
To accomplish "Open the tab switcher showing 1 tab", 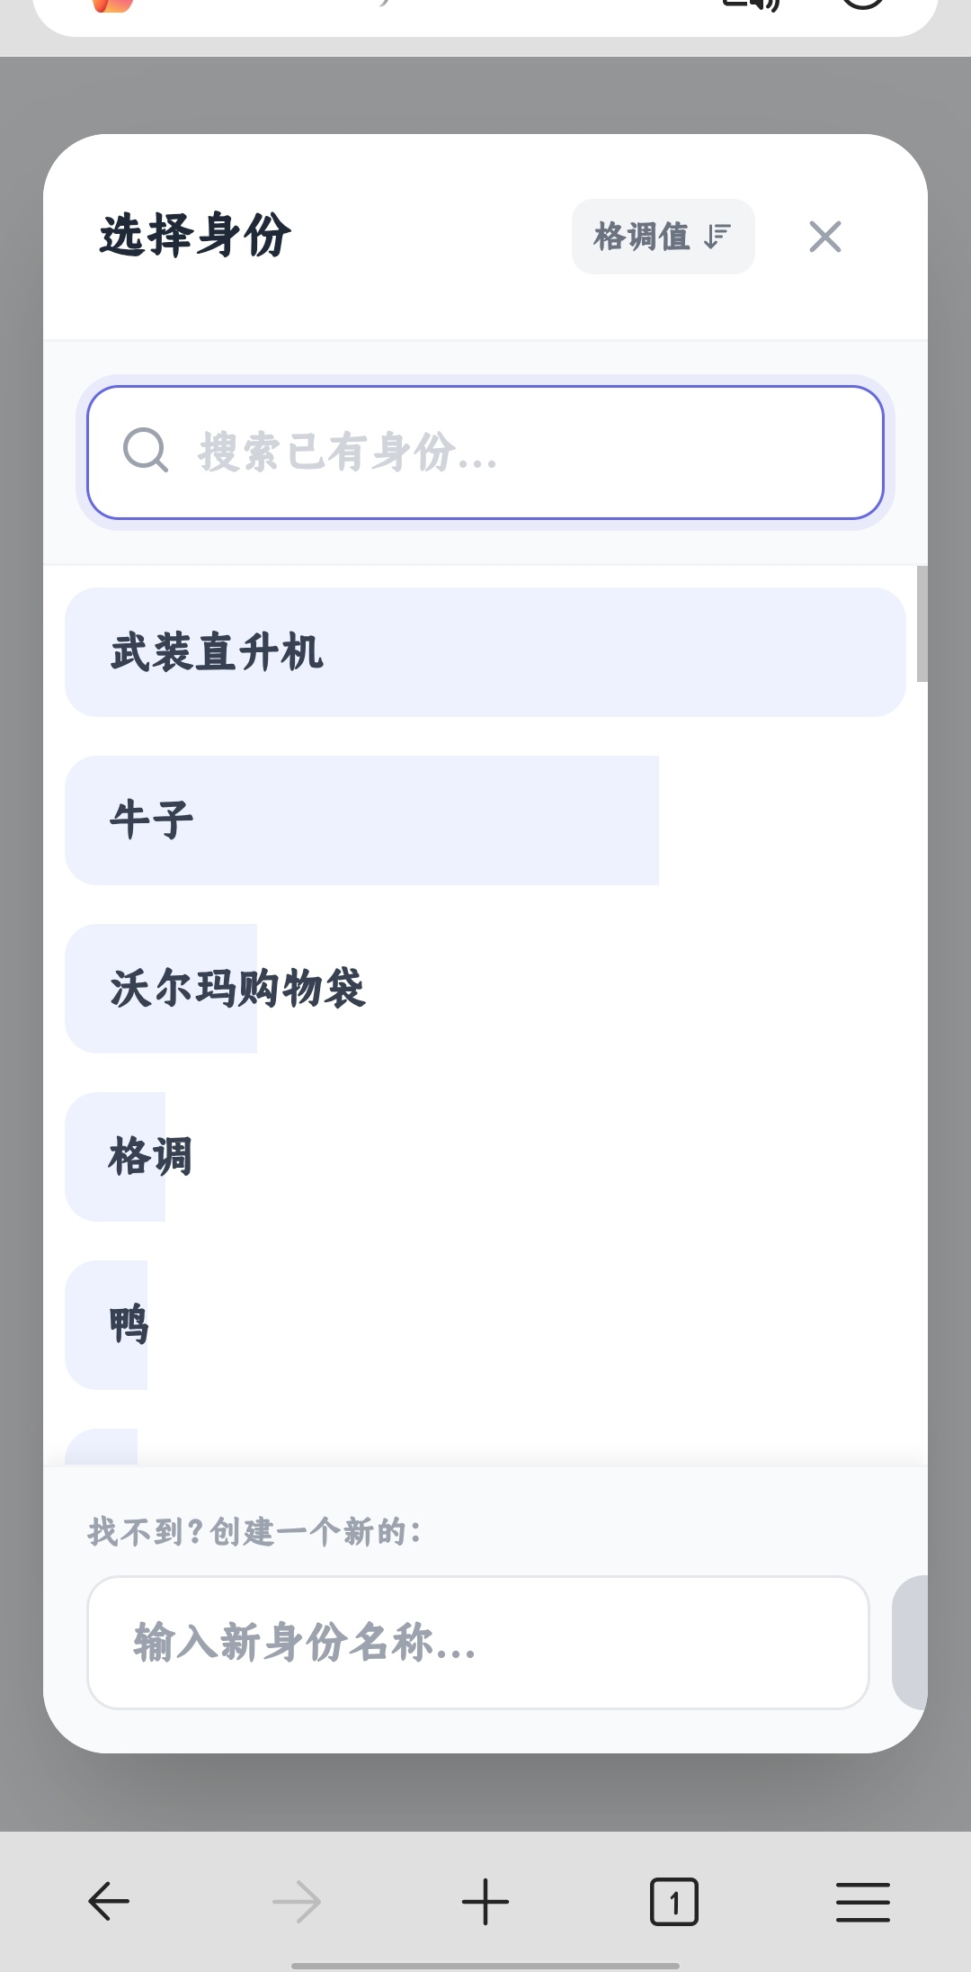I will (x=673, y=1902).
